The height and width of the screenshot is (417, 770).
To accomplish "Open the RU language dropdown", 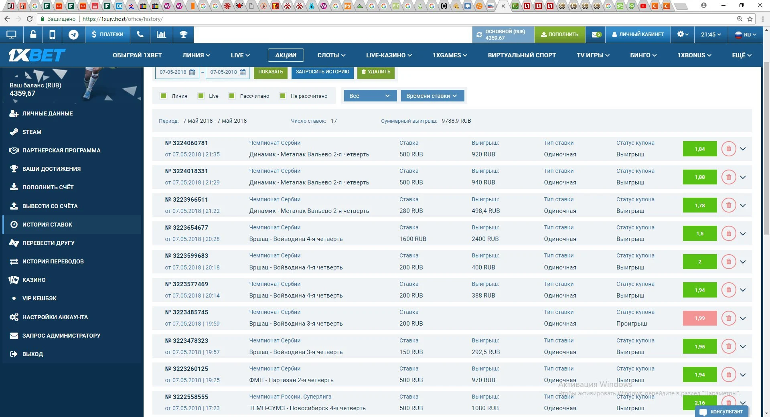I will 746,34.
